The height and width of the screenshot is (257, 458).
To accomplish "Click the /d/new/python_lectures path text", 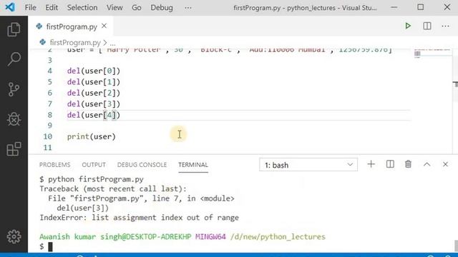I will coord(278,236).
